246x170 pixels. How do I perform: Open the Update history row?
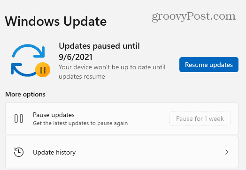coord(122,152)
